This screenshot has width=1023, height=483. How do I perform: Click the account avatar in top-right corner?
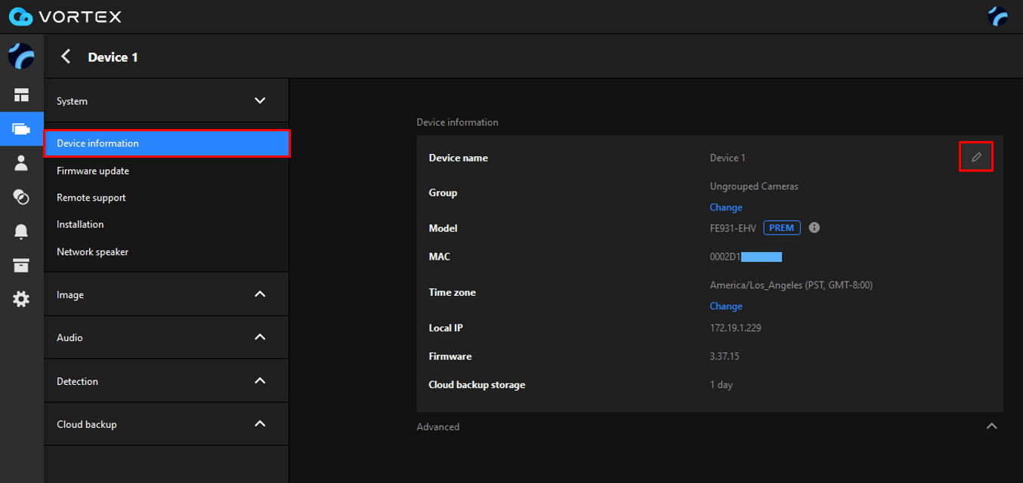(998, 17)
